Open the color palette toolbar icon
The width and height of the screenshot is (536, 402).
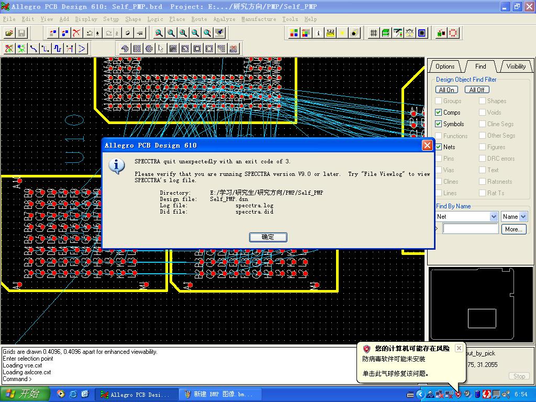294,33
